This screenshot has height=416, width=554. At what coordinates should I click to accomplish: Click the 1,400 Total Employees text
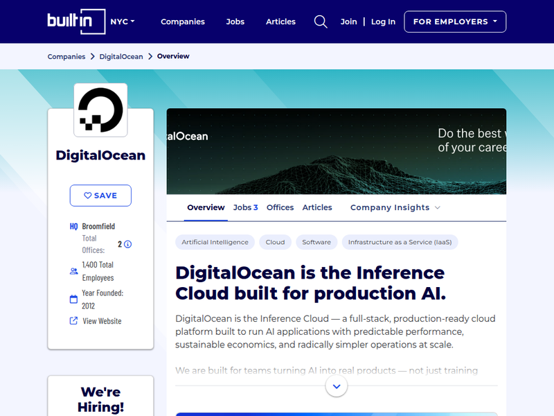[x=98, y=271]
